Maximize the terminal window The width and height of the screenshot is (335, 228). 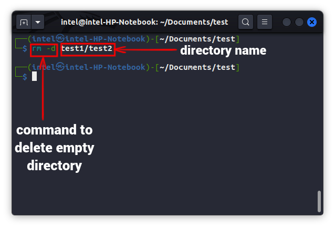[x=299, y=22]
